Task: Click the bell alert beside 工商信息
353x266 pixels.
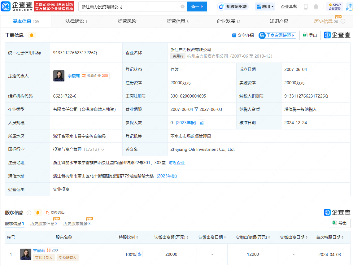Action: (32, 35)
